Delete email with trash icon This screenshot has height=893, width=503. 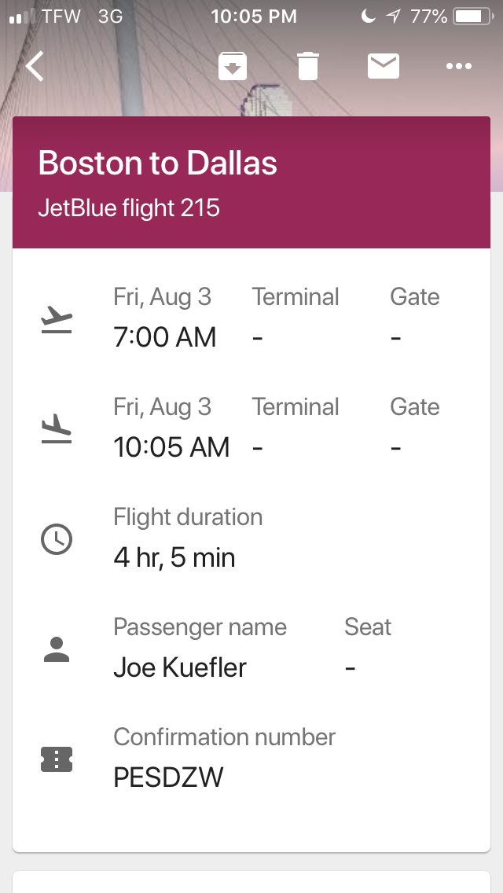(308, 66)
